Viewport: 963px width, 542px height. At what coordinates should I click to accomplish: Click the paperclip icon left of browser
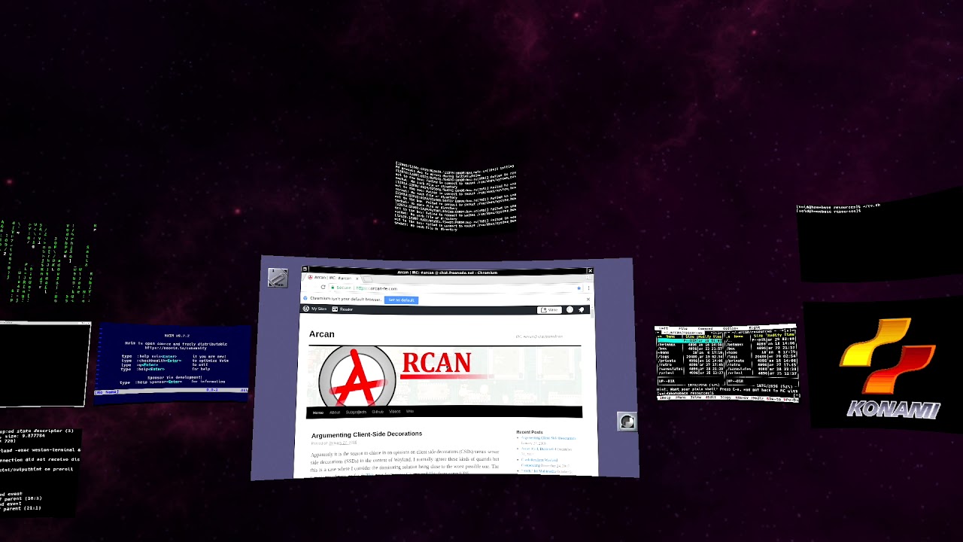278,278
